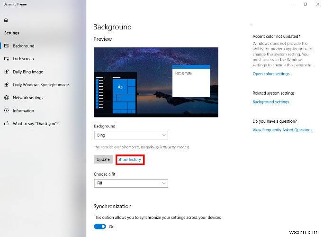Open the Lock screen section
The image size is (324, 237).
coord(43,59)
